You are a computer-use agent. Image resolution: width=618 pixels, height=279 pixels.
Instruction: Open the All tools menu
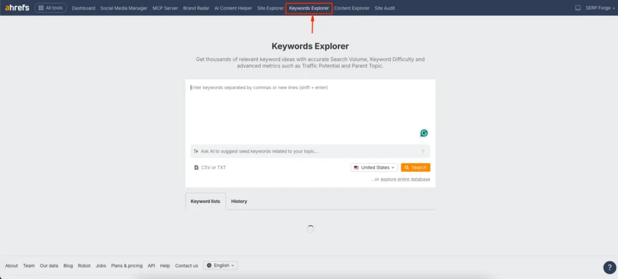coord(51,8)
